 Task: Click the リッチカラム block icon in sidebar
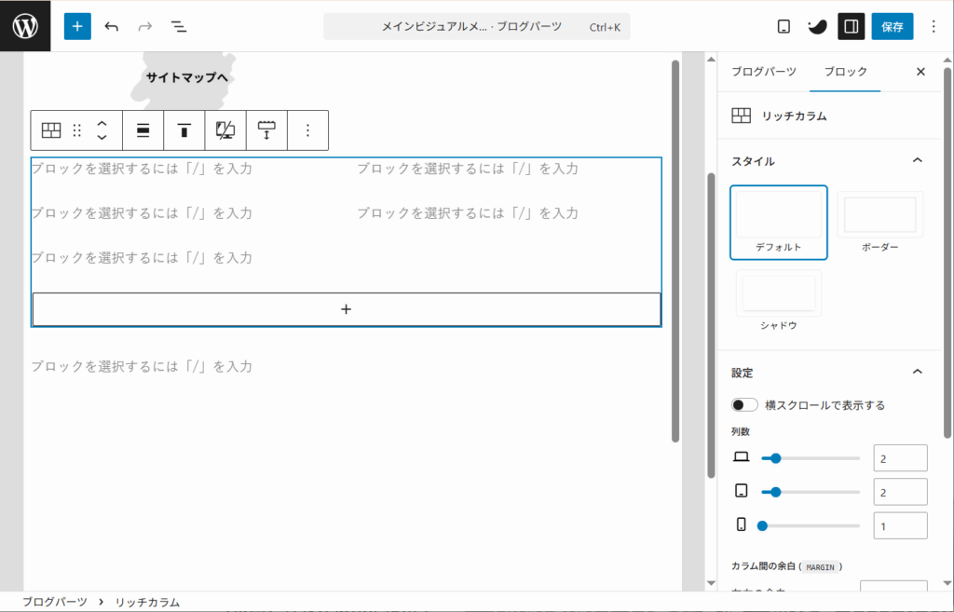point(741,116)
